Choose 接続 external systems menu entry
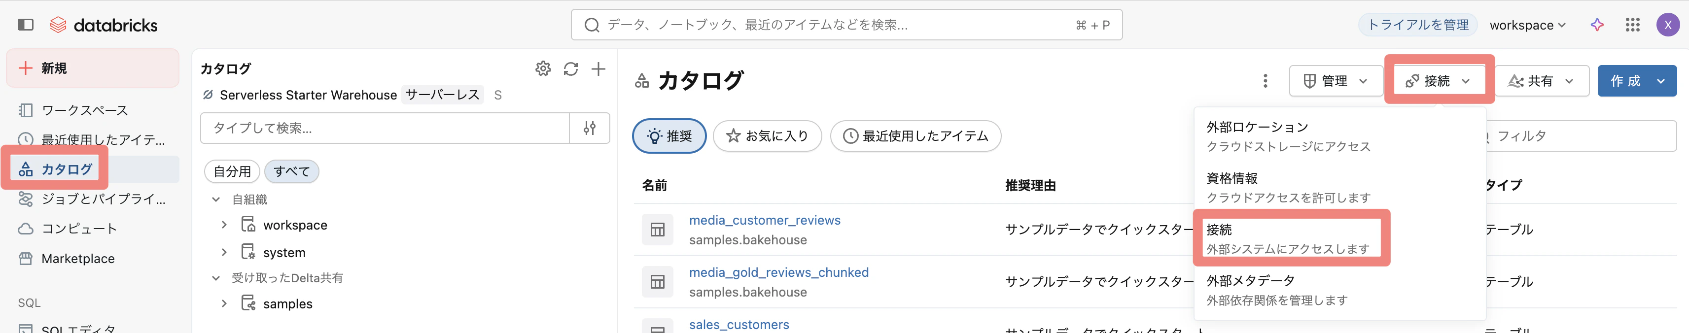Screen dimensions: 1689x333 [x=1339, y=238]
